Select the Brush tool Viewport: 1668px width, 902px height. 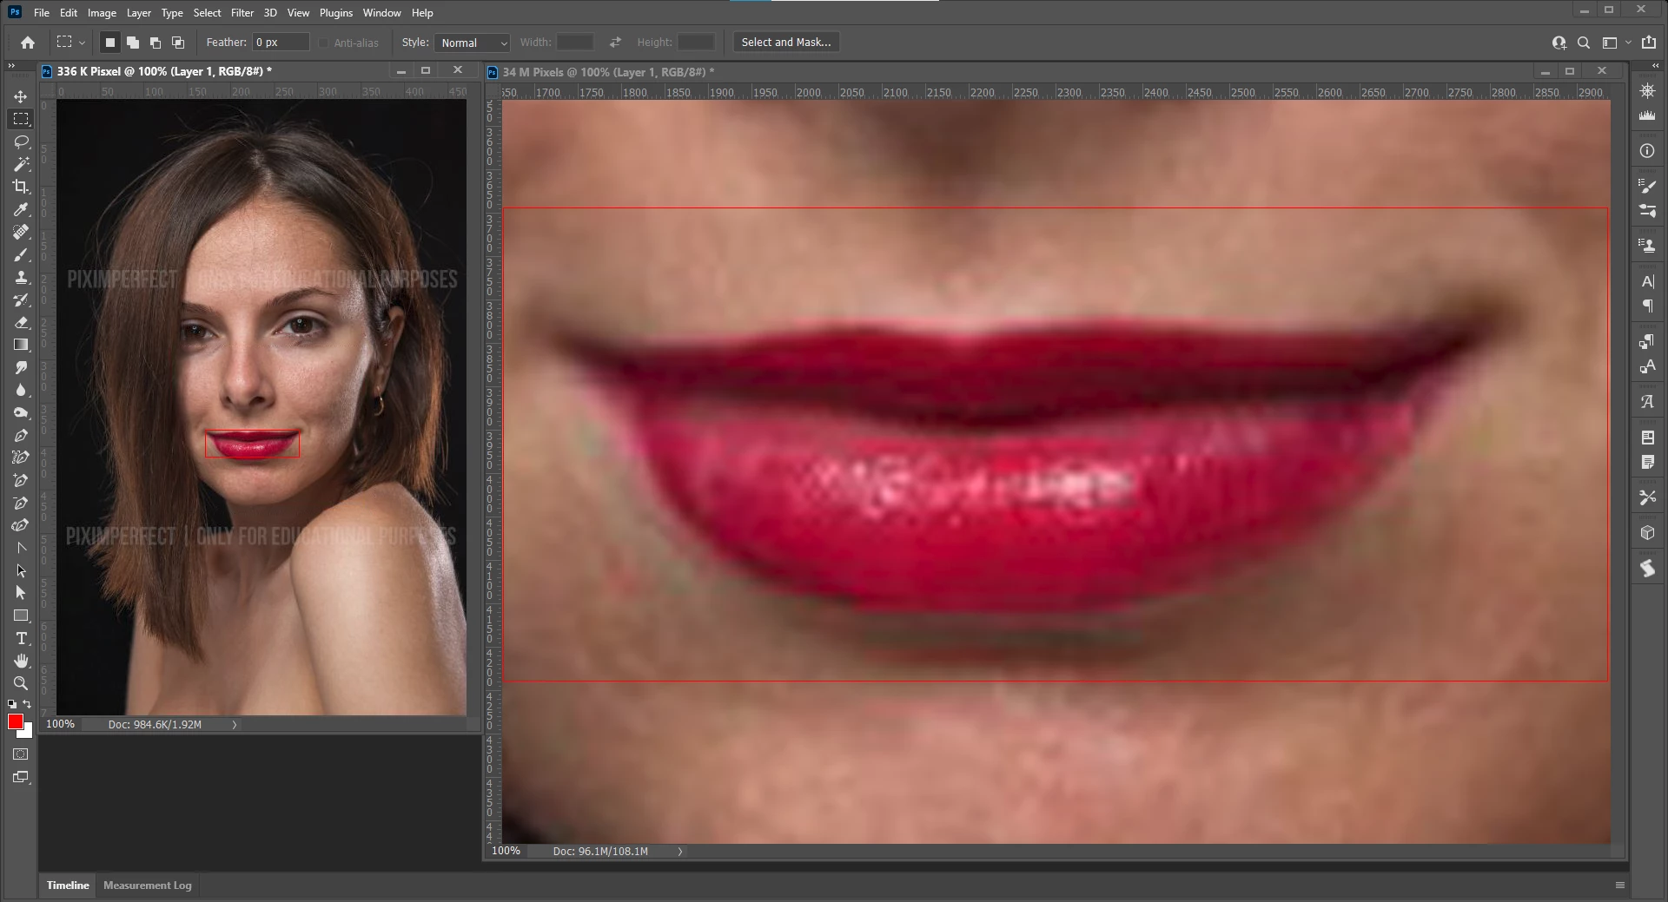click(21, 254)
